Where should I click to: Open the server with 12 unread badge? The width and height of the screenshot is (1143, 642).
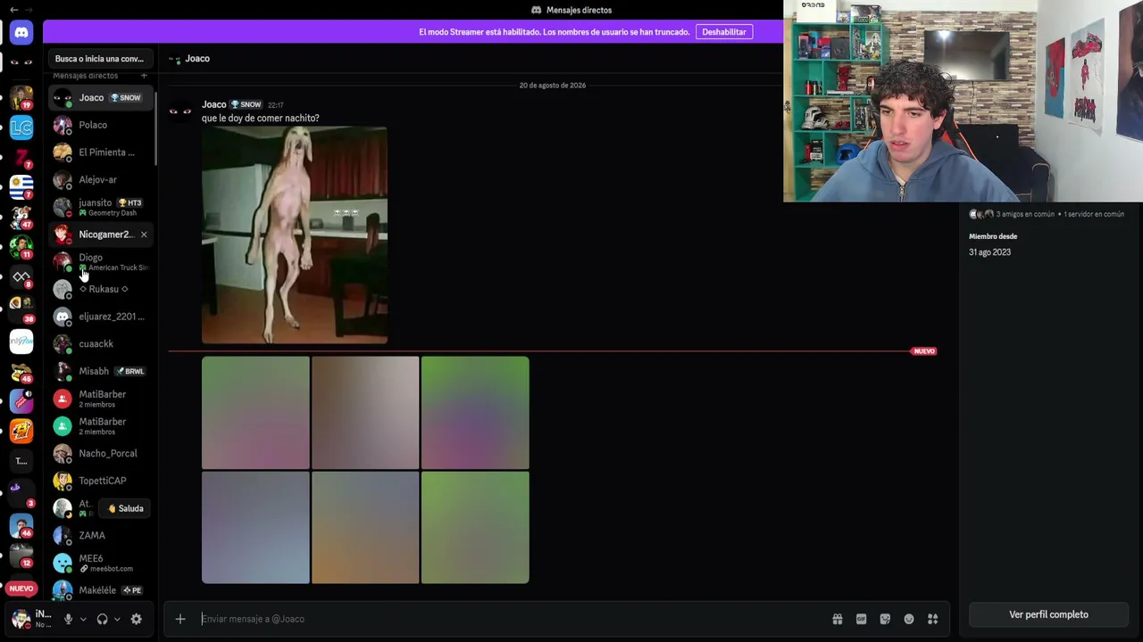(x=21, y=555)
